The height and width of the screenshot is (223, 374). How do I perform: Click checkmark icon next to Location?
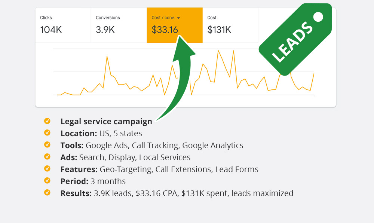click(47, 133)
